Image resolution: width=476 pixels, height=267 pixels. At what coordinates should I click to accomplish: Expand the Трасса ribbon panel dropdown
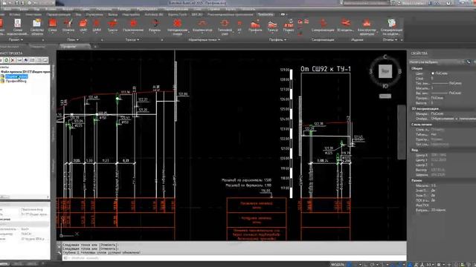tap(132, 39)
